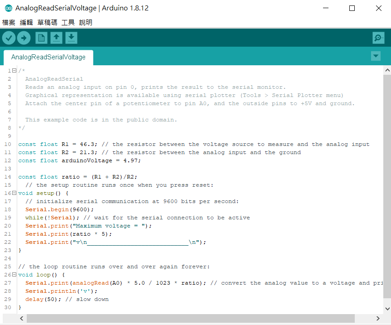Select the AnalogReadSerialVoltage tab
This screenshot has width=391, height=325.
48,57
